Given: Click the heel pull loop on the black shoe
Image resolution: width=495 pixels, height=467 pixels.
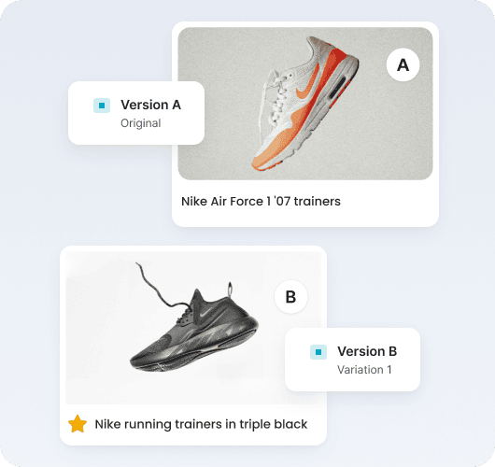Looking at the screenshot, I should coord(230,289).
